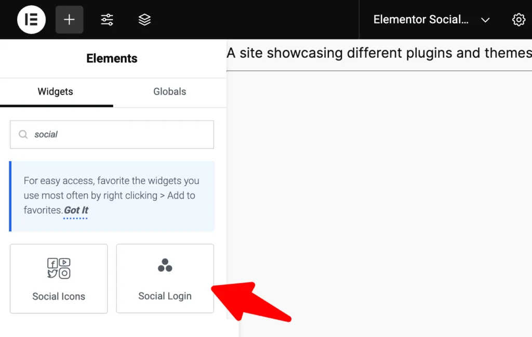Click the Elements panel heading
This screenshot has width=532, height=337.
(x=112, y=58)
